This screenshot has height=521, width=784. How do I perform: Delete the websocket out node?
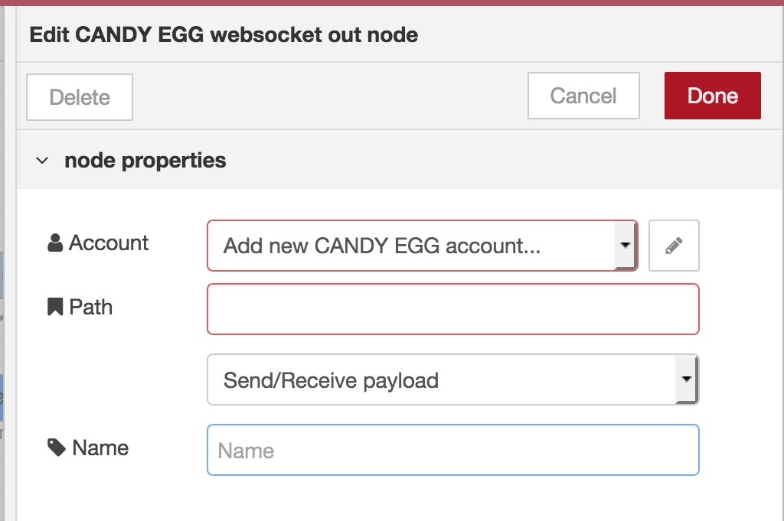click(80, 97)
